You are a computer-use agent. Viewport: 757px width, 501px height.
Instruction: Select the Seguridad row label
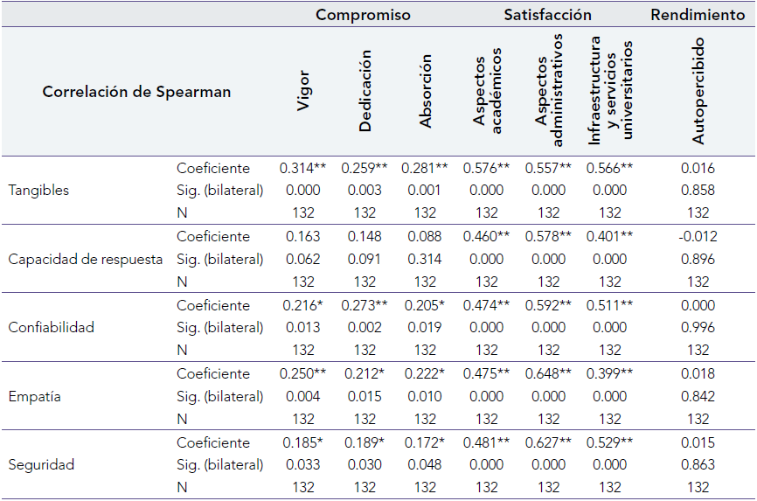40,464
